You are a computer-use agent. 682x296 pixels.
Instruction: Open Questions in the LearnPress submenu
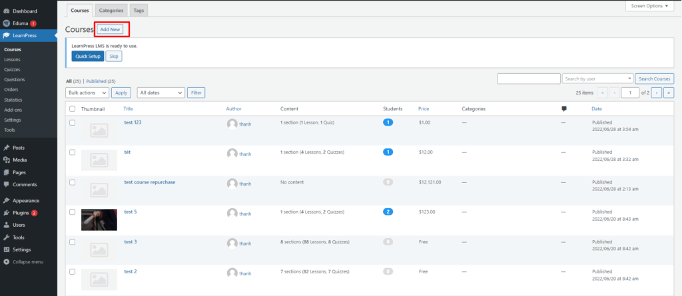coord(15,80)
